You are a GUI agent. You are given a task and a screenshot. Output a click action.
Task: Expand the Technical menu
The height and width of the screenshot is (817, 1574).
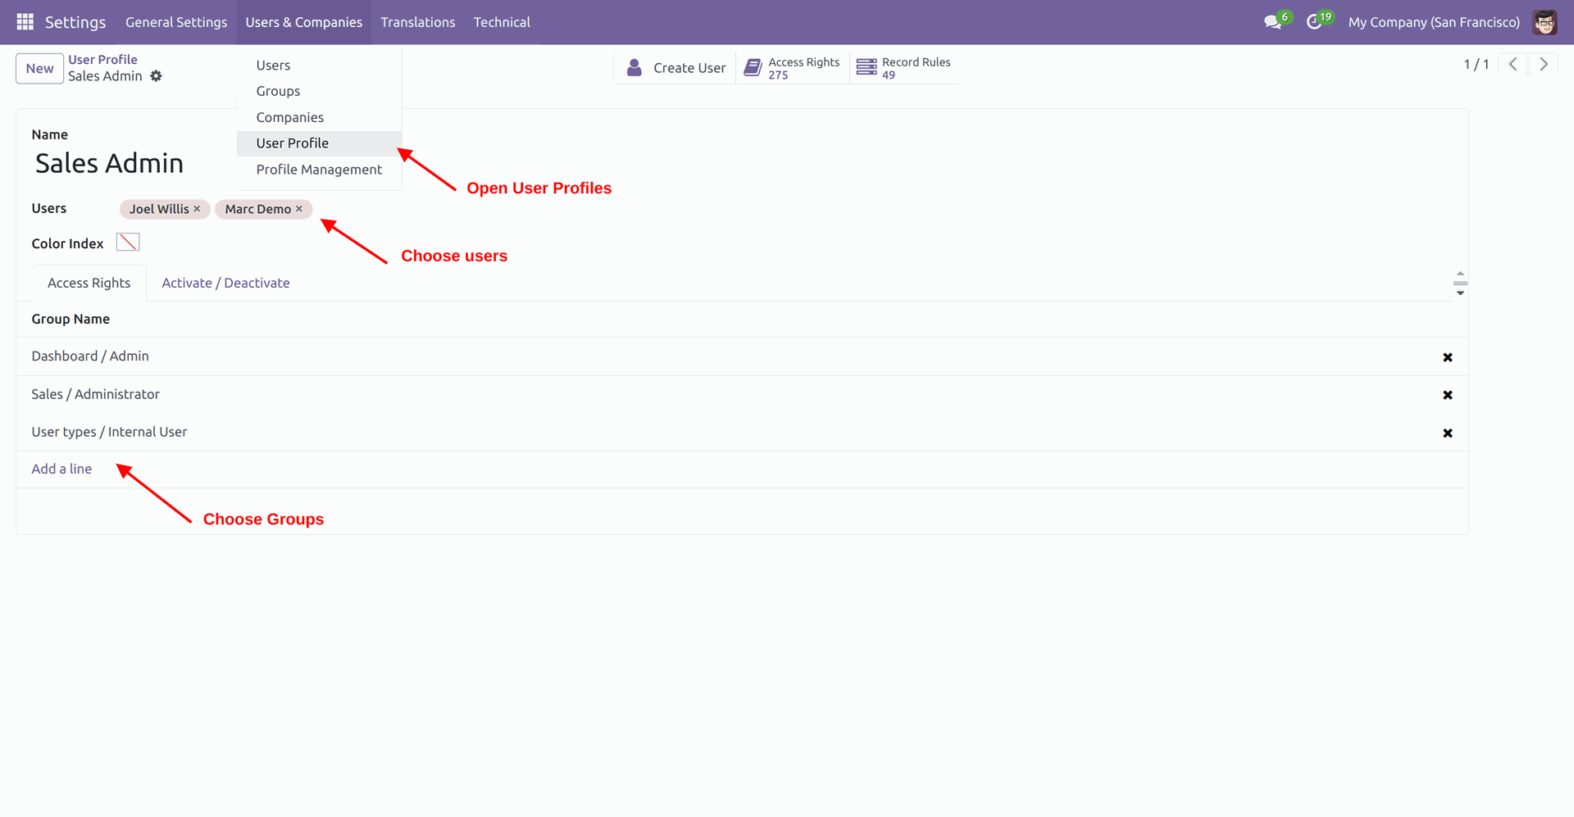[x=501, y=22]
